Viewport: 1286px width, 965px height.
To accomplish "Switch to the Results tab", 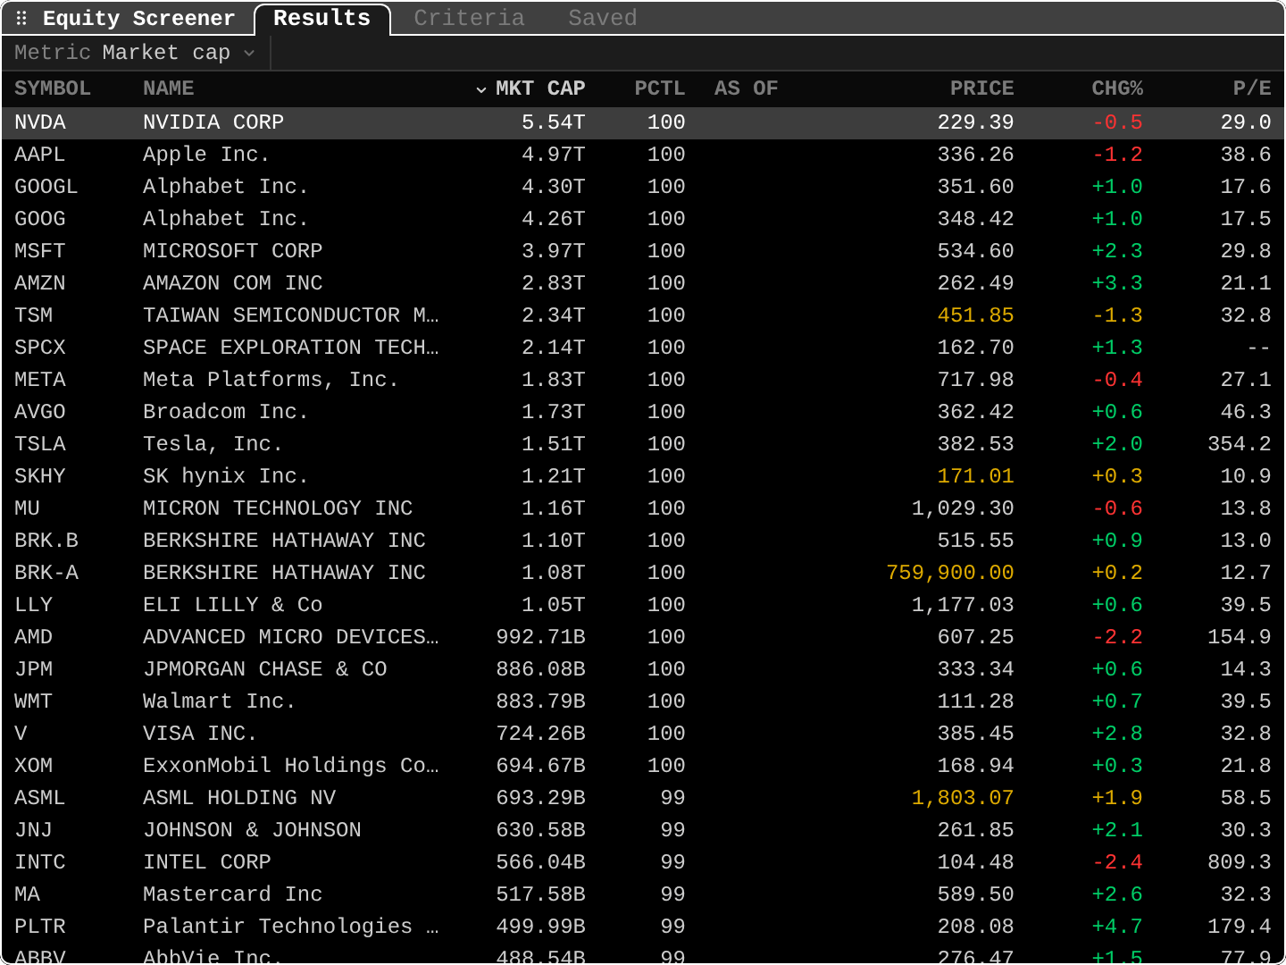I will [x=322, y=19].
